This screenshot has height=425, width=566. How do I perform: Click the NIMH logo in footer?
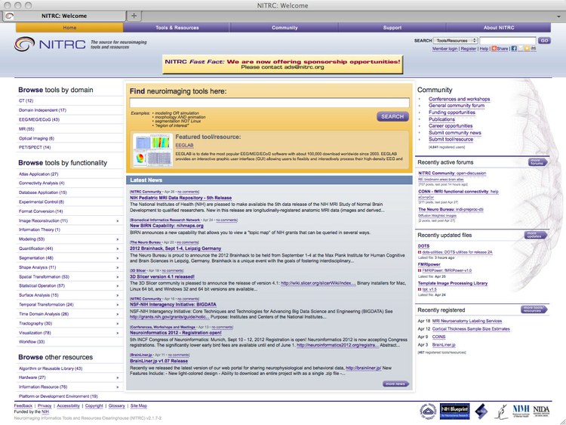(x=521, y=411)
